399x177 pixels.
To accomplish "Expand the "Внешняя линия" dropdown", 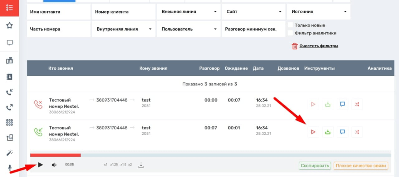I will (188, 12).
